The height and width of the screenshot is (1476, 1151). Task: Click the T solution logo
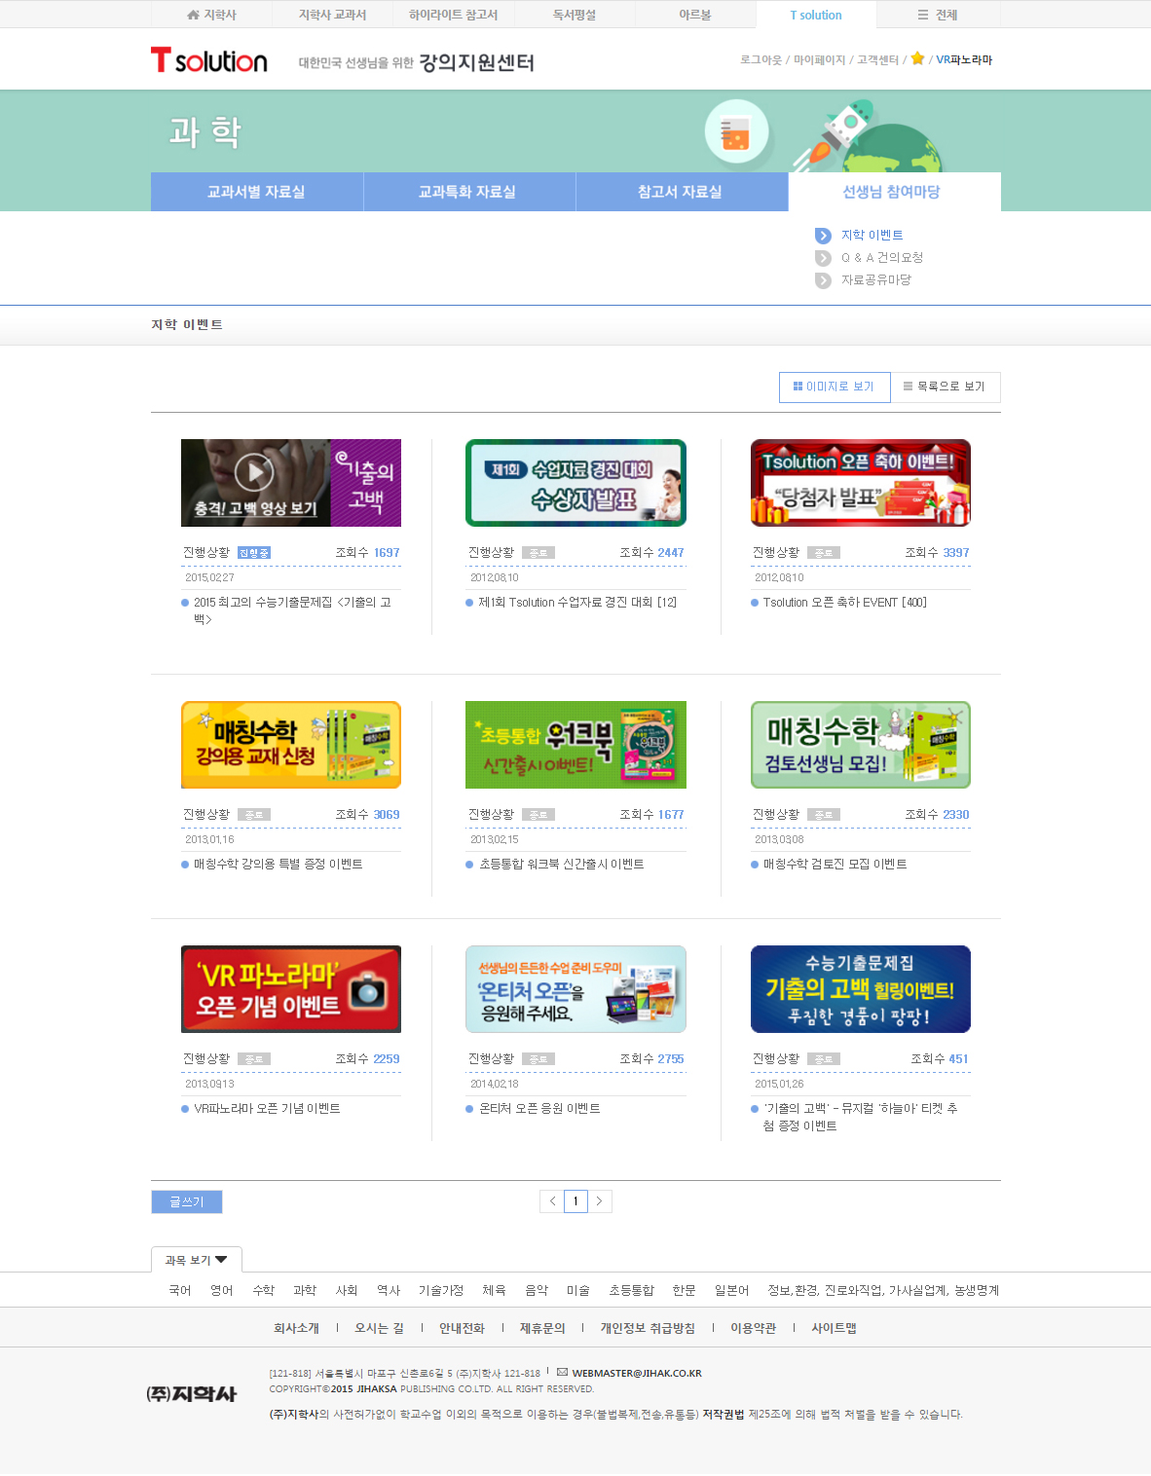coord(208,61)
